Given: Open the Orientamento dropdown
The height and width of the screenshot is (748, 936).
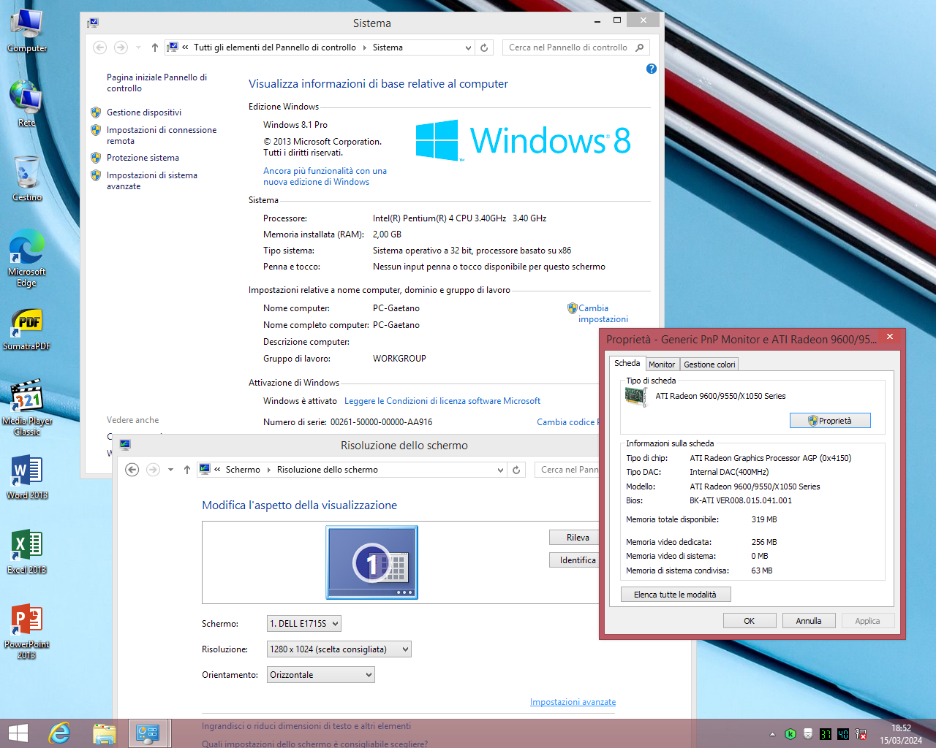Looking at the screenshot, I should click(x=320, y=675).
